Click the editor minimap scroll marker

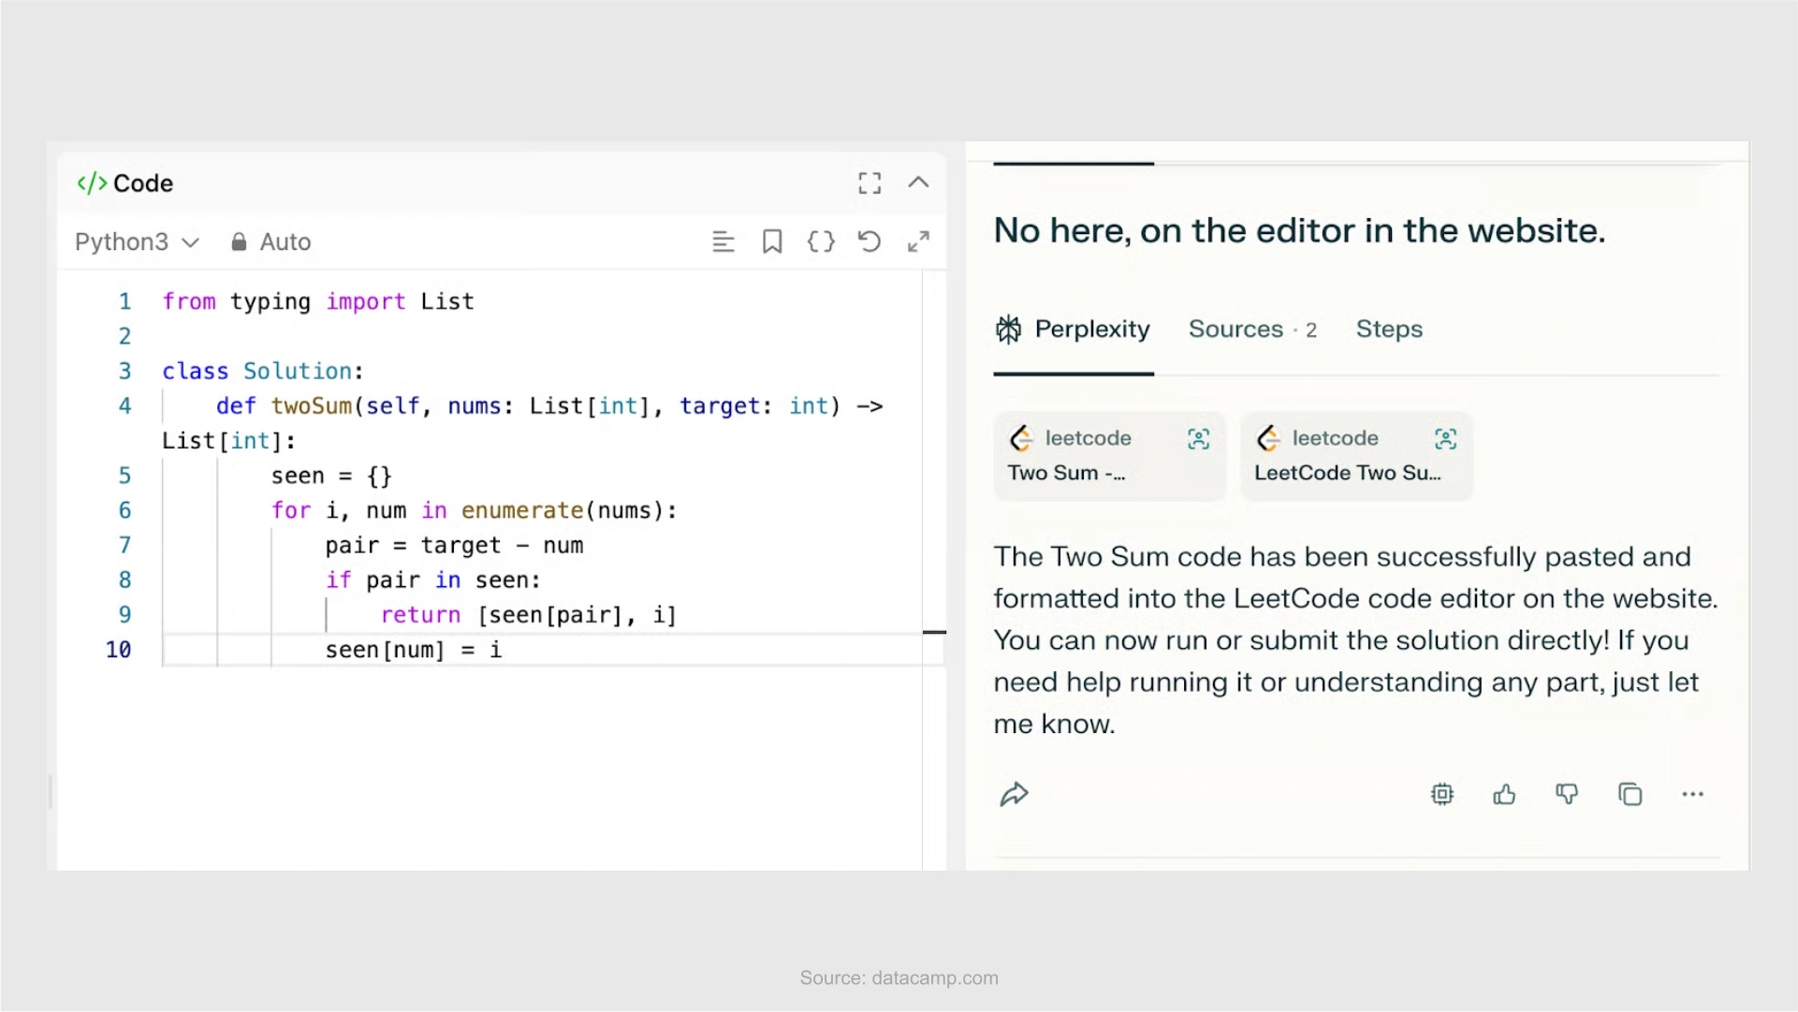[934, 633]
